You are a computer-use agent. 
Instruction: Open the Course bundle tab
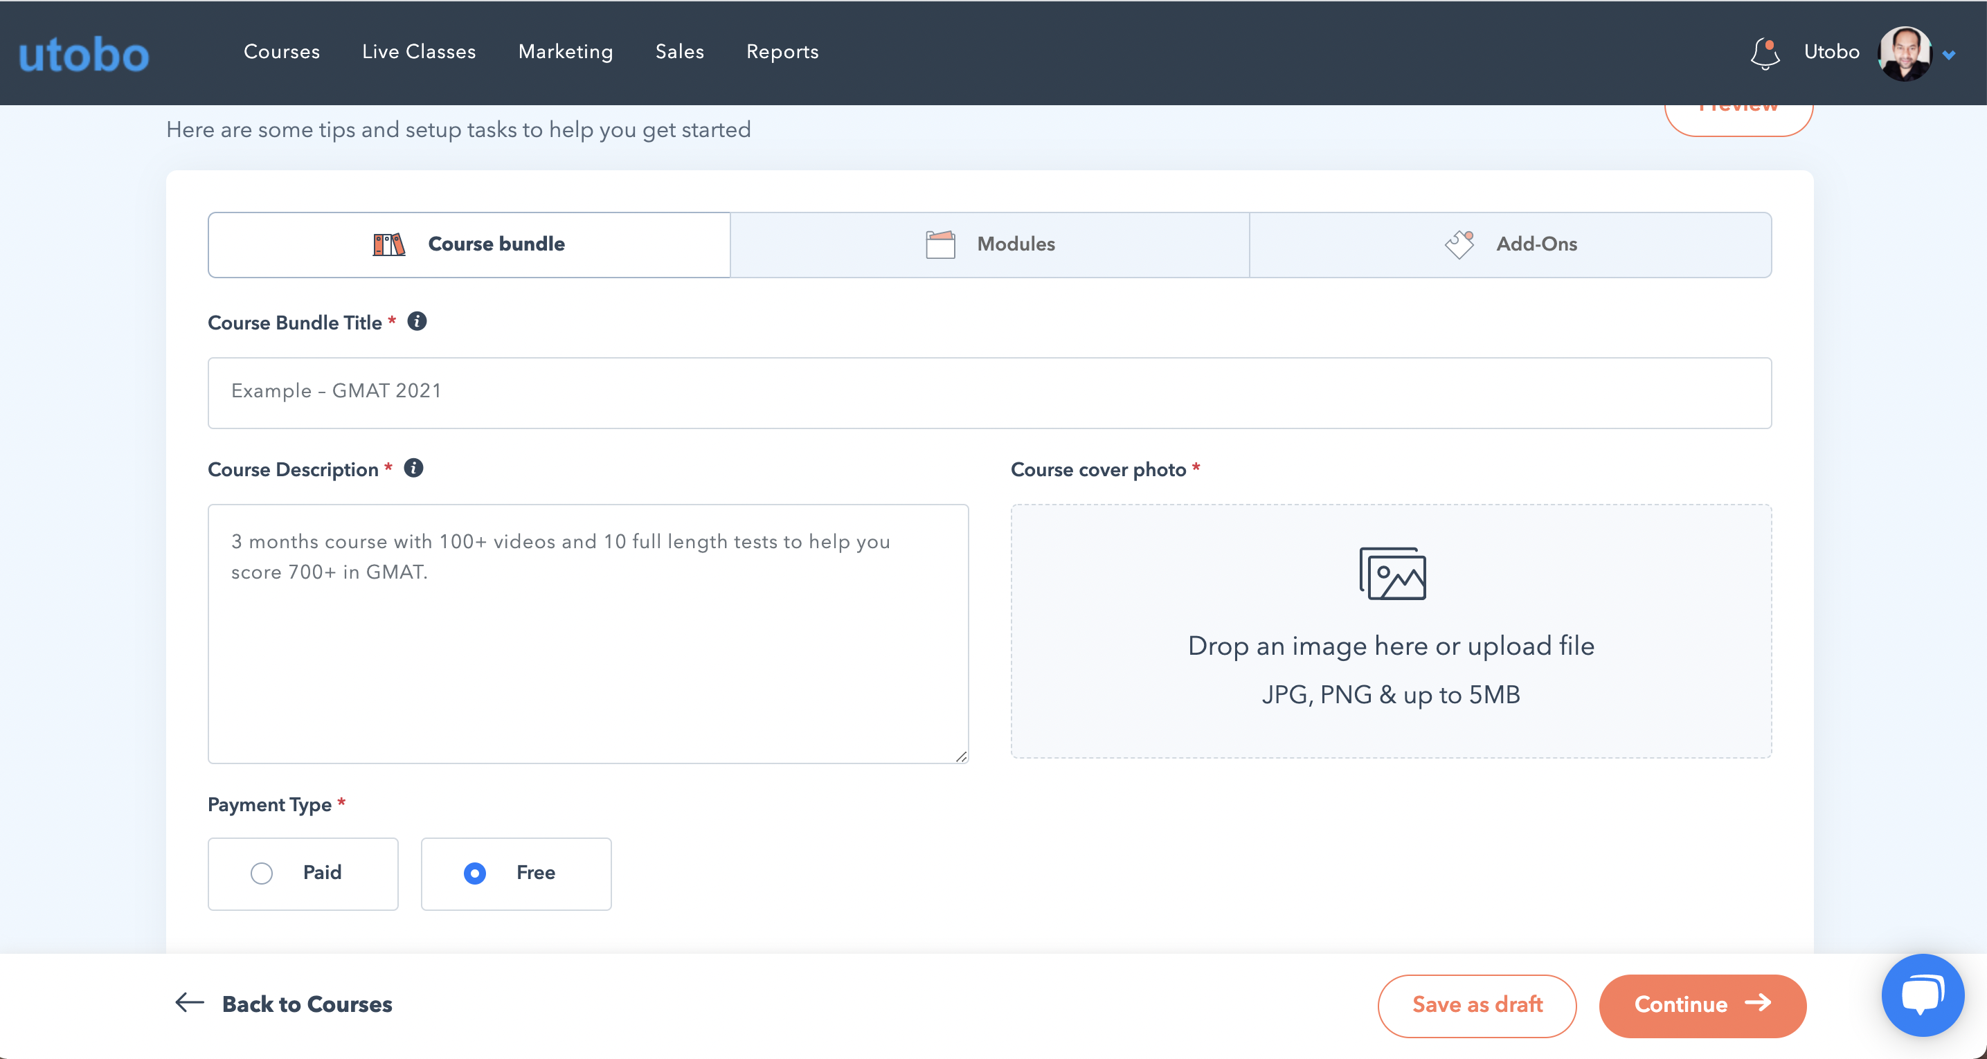[x=469, y=244]
